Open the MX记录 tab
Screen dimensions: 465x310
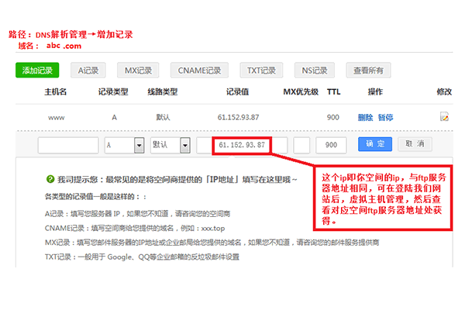click(x=139, y=71)
